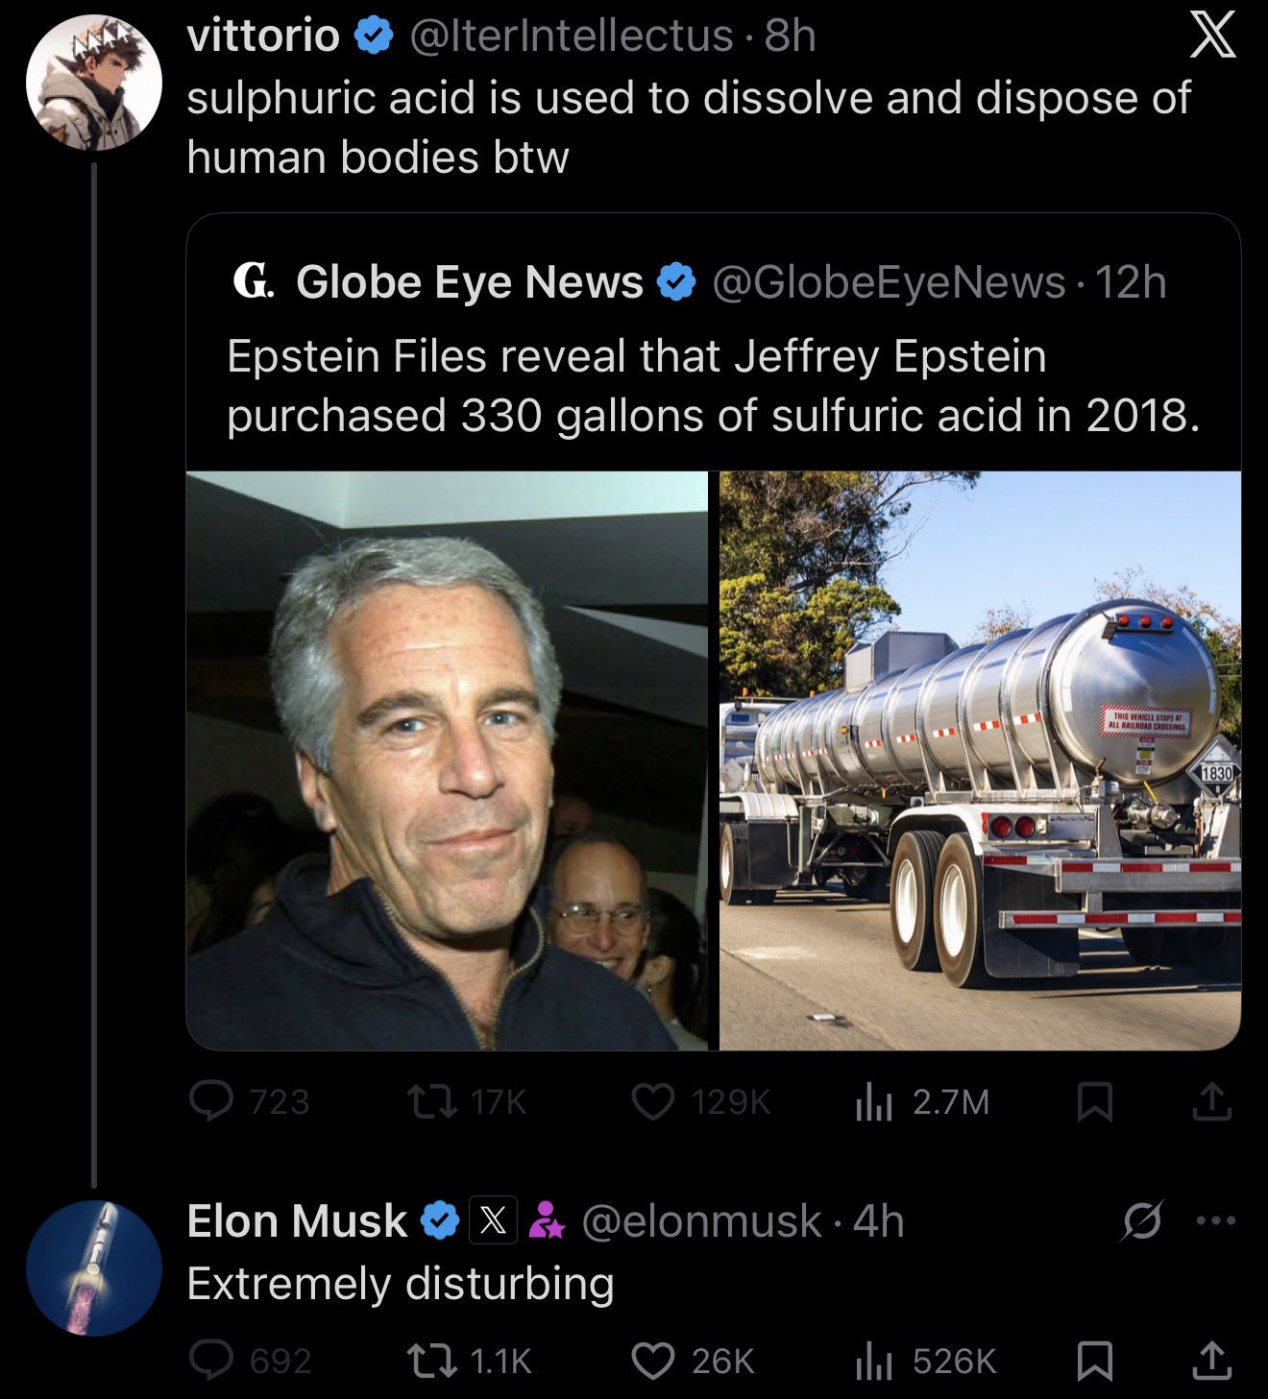
Task: Like Elon Musk's reply with 26K likes
Action: click(x=653, y=1361)
